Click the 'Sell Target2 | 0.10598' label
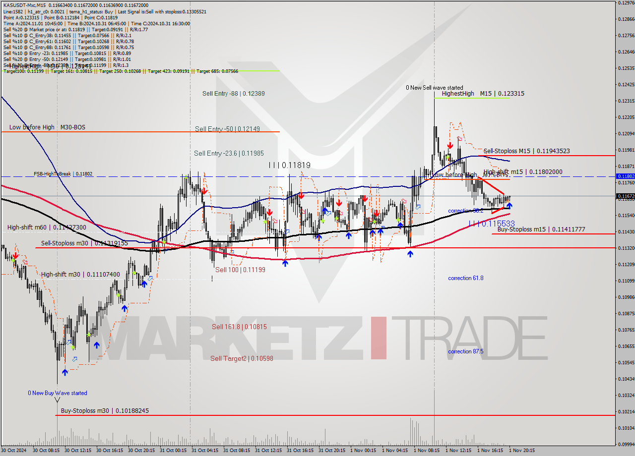Image resolution: width=635 pixels, height=456 pixels. 242,358
